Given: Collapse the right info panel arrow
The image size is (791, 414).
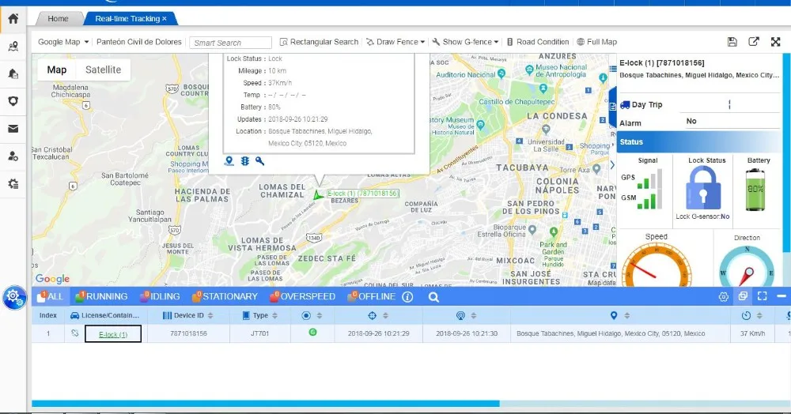Looking at the screenshot, I should coord(612,164).
